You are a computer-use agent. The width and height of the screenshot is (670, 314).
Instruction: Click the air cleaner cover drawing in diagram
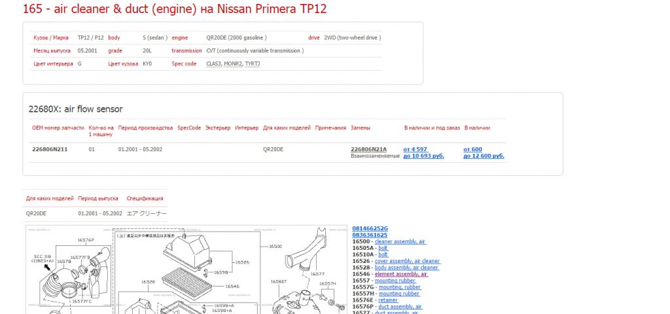(188, 253)
